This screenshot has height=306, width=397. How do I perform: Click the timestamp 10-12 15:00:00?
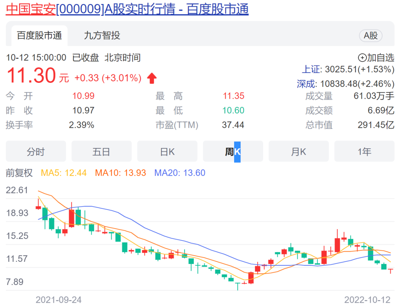point(36,57)
